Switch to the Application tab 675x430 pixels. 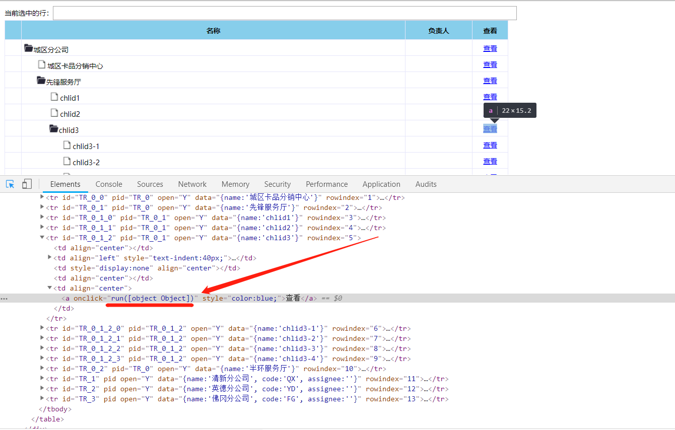point(381,184)
